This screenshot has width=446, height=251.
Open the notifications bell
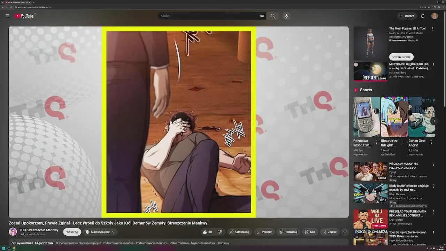[x=423, y=16]
